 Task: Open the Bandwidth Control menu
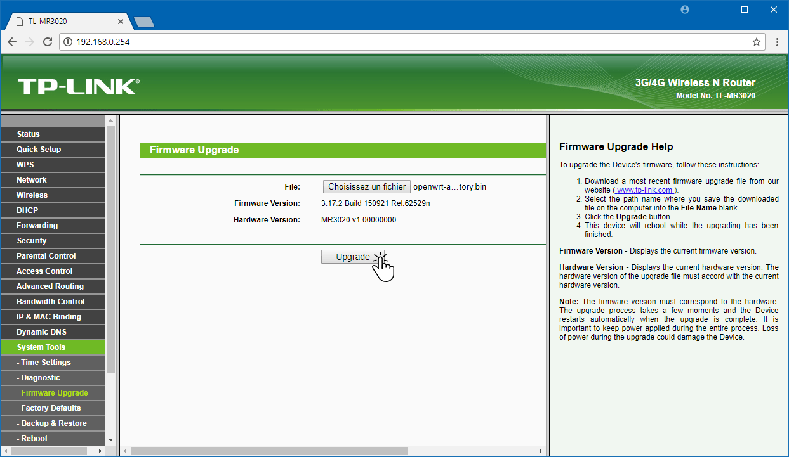coord(53,302)
